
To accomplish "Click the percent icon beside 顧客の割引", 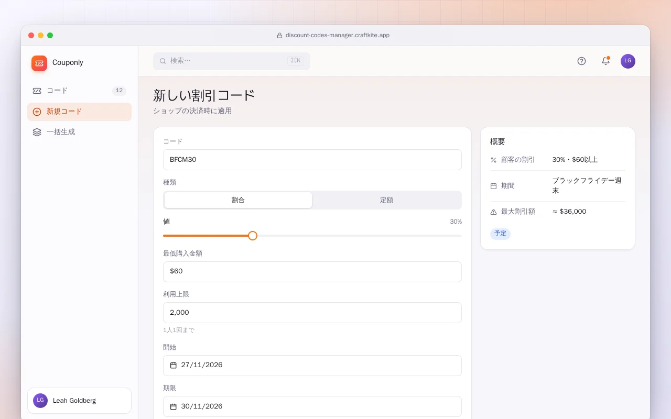I will tap(493, 160).
